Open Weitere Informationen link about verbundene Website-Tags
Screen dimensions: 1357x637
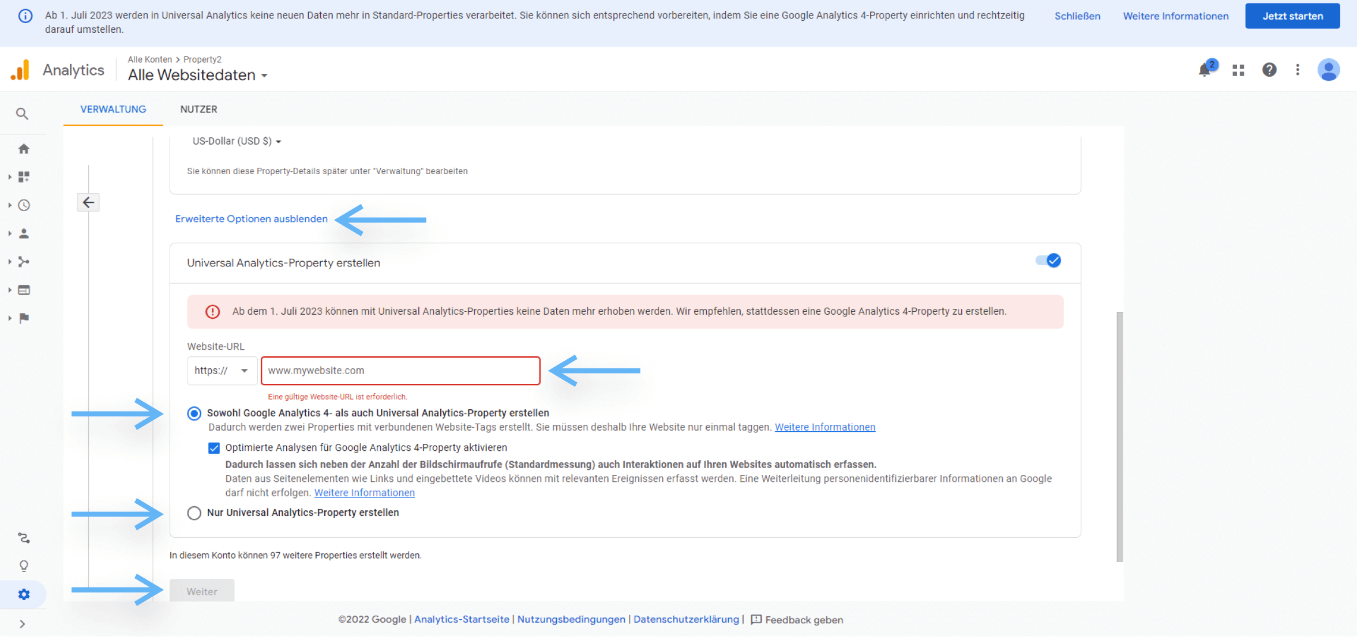[825, 427]
